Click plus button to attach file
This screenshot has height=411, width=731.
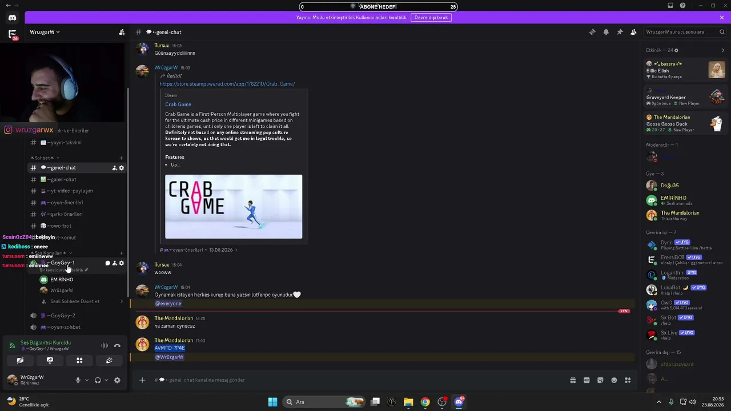(142, 380)
